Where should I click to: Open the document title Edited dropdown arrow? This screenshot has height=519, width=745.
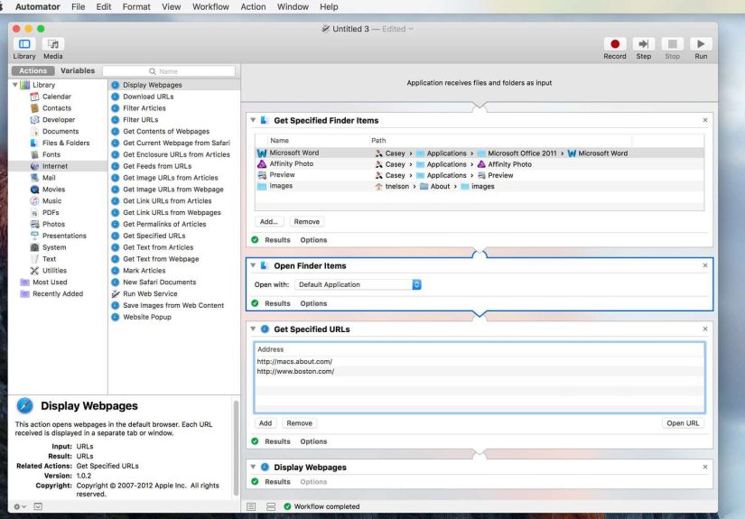(x=411, y=29)
